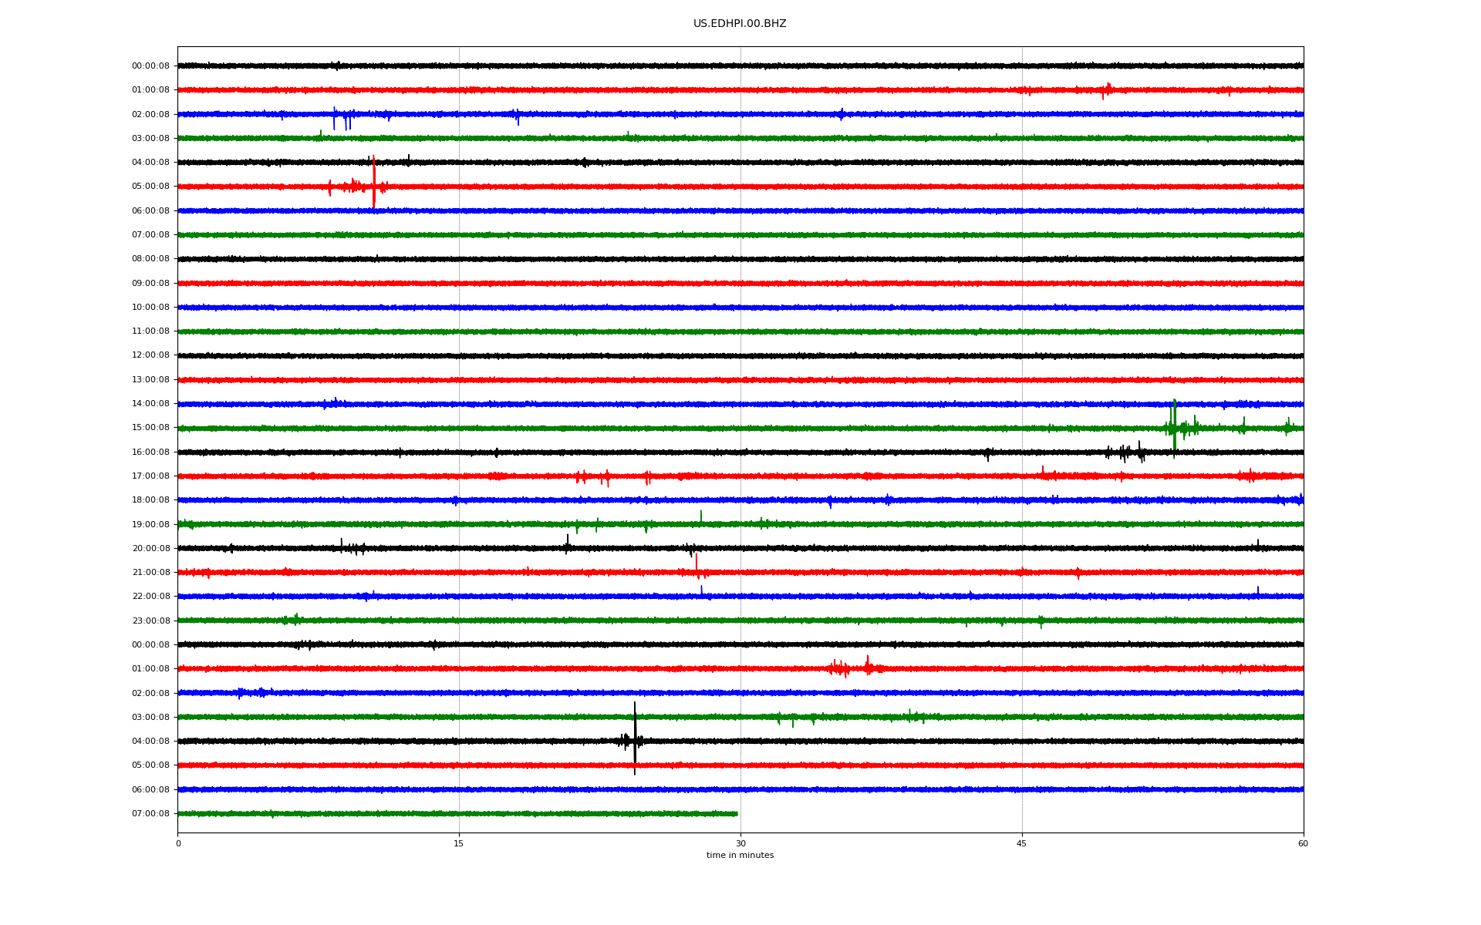The image size is (1481, 925).
Task: Select the 23:00:08 row time label
Action: pyautogui.click(x=150, y=621)
